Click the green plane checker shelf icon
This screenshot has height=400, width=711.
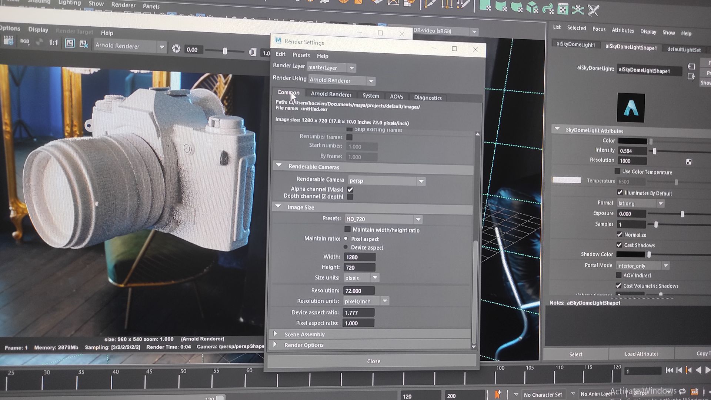[485, 6]
